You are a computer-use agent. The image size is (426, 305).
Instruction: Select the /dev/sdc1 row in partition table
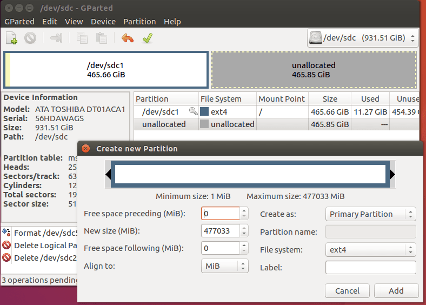coord(276,111)
